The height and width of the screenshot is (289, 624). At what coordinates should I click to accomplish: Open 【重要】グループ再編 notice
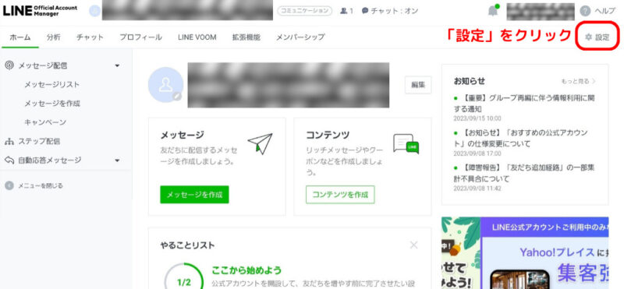[524, 104]
